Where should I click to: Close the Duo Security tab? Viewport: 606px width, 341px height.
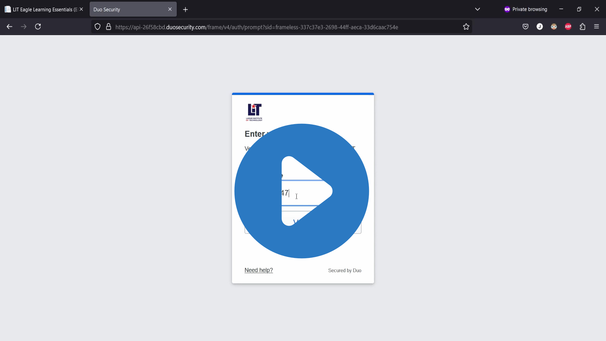point(170,9)
